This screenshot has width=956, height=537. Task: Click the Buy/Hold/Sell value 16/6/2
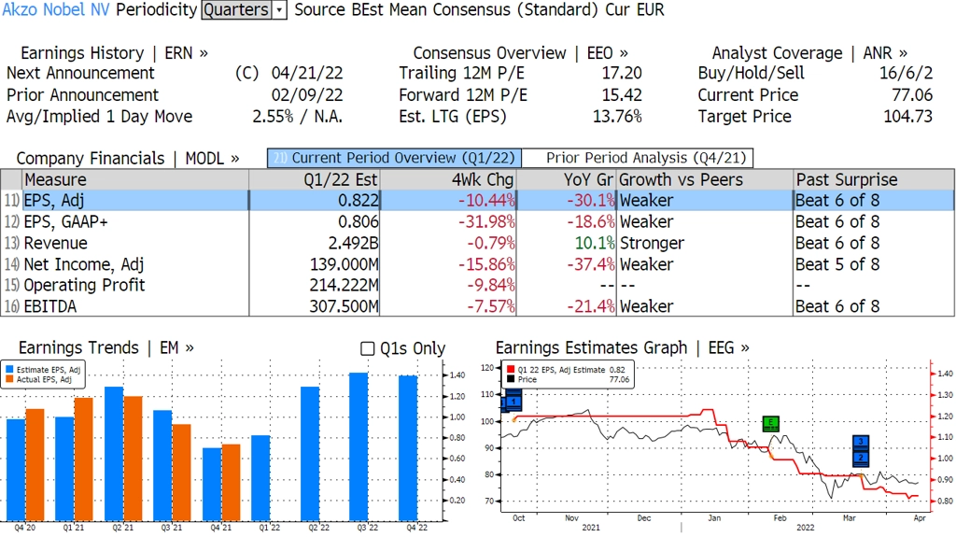coord(906,73)
